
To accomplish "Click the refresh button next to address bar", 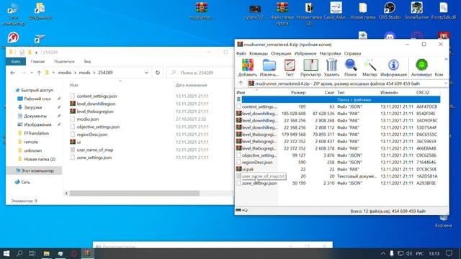I will tap(158, 73).
